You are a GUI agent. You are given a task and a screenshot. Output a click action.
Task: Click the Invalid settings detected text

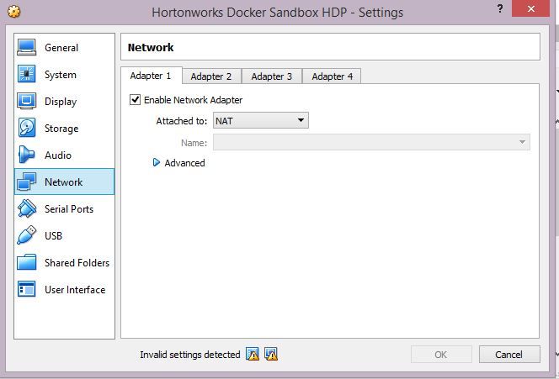190,355
